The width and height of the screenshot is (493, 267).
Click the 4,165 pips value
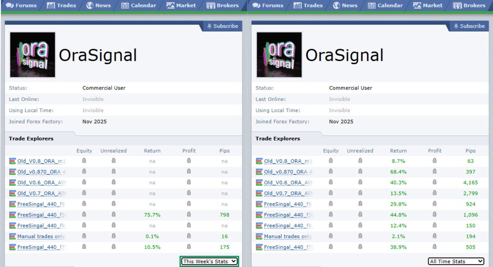pyautogui.click(x=470, y=182)
